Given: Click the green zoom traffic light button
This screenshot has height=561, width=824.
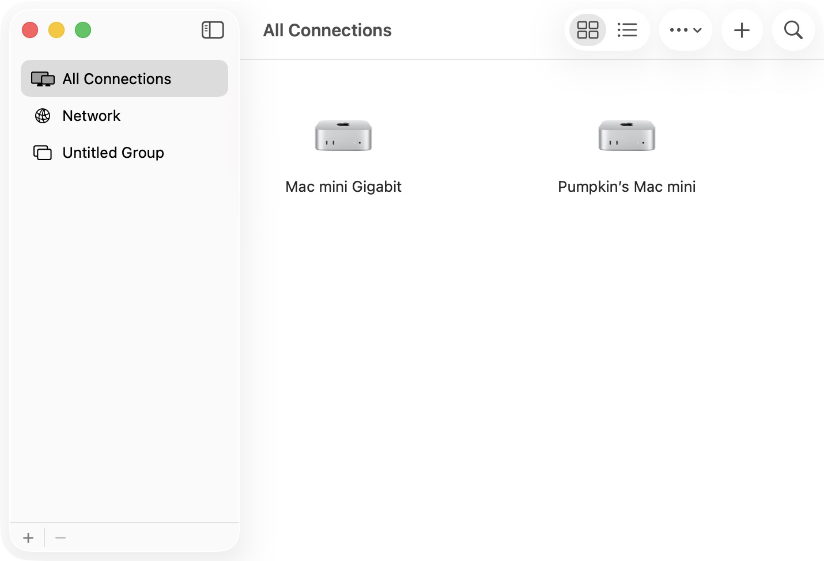Looking at the screenshot, I should coord(83,29).
